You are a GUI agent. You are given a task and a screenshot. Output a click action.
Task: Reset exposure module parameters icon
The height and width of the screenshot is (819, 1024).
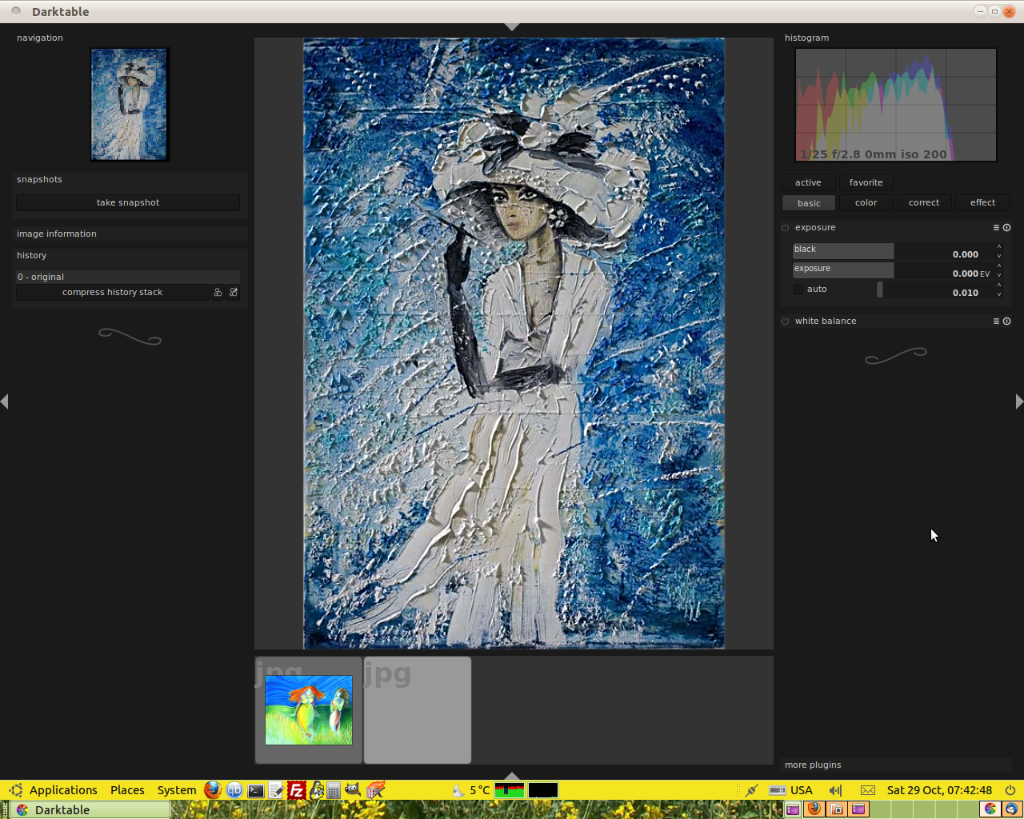click(x=1006, y=228)
